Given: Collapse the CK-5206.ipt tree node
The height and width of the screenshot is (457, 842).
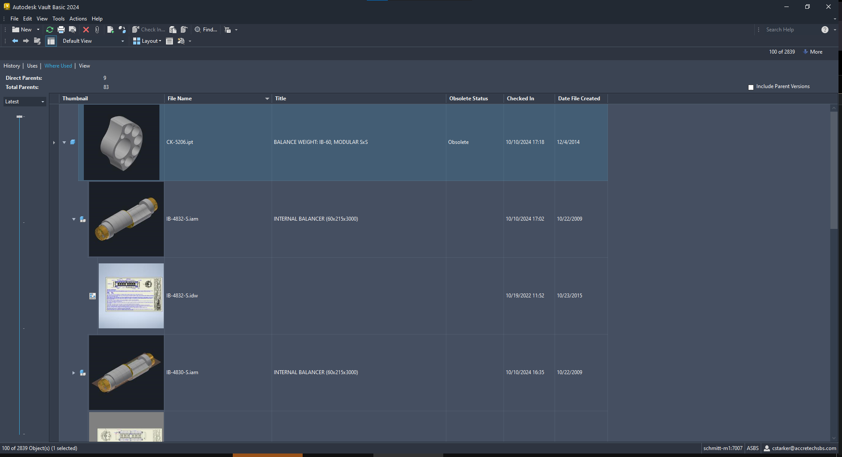Looking at the screenshot, I should pos(64,143).
